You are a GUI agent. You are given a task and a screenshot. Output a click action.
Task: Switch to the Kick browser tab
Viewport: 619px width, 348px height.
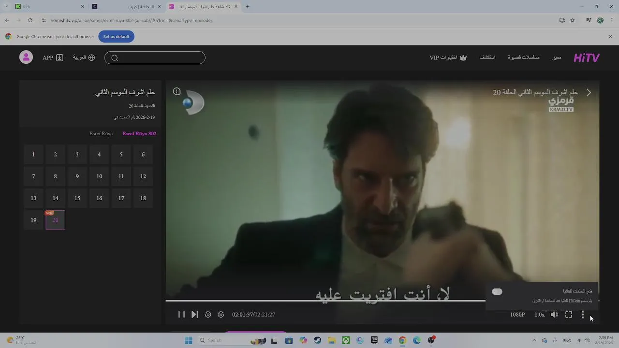pyautogui.click(x=48, y=7)
